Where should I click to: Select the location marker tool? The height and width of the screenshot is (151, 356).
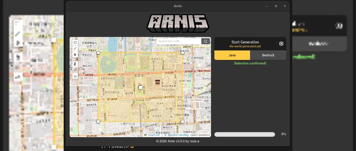pos(75,54)
